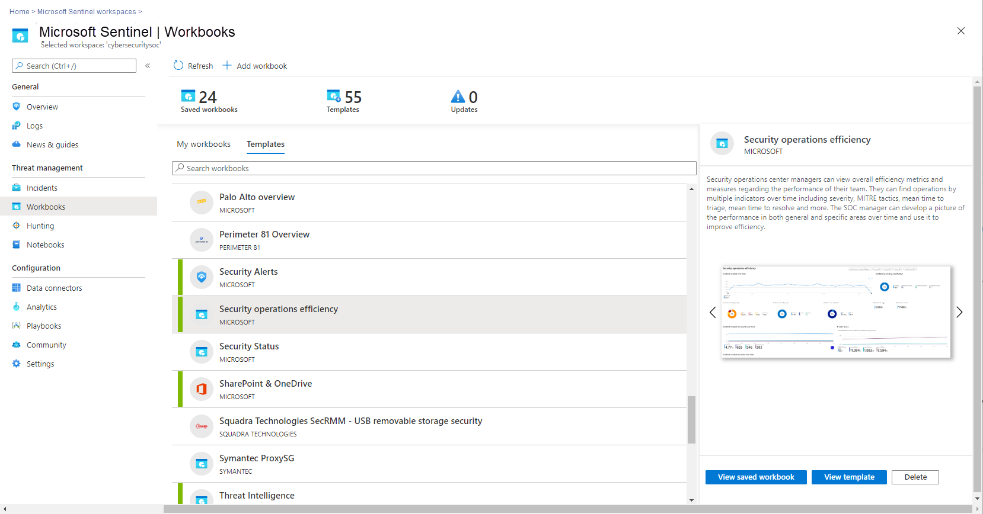983x514 pixels.
Task: Select Symantec ProxySG template title
Action: [x=257, y=458]
